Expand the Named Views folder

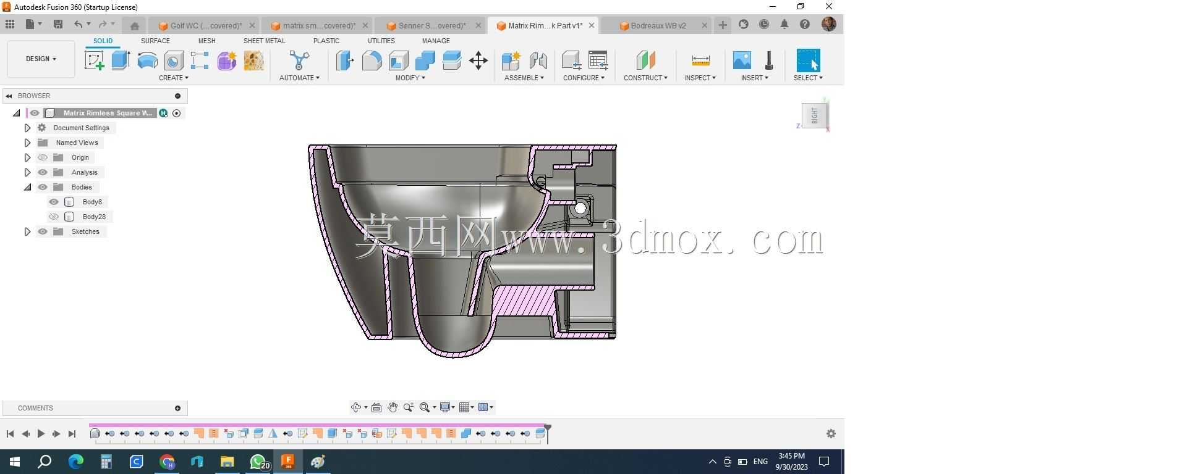(27, 143)
